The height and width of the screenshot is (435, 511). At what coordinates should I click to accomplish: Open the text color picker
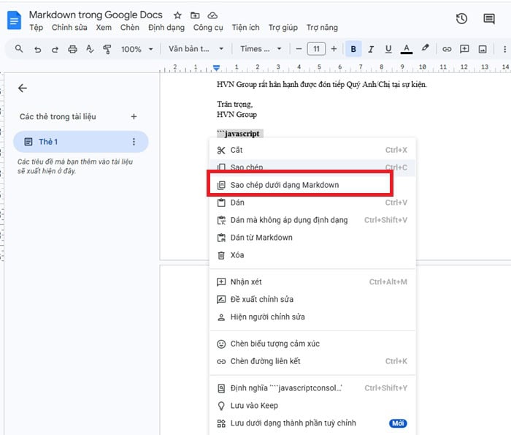click(x=407, y=49)
